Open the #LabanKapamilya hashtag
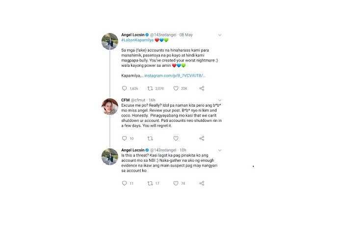Screen dimensions: 345x232 (x=137, y=40)
